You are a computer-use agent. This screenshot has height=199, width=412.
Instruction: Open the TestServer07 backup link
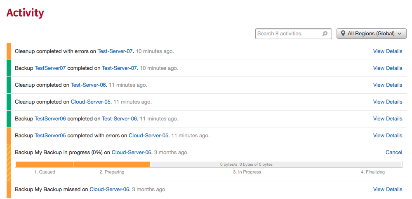point(50,68)
